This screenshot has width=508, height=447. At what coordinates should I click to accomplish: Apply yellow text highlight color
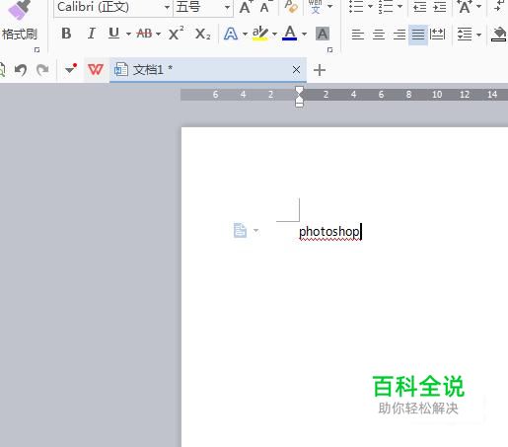pos(260,34)
